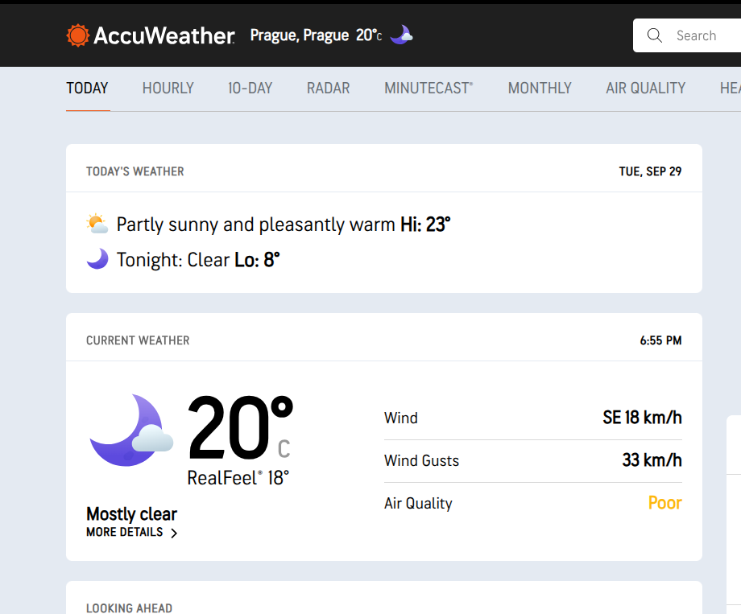Click the partly sunny weather icon
This screenshot has height=614, width=741.
97,224
